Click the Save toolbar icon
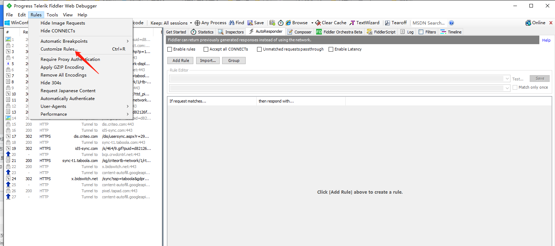 click(x=250, y=23)
